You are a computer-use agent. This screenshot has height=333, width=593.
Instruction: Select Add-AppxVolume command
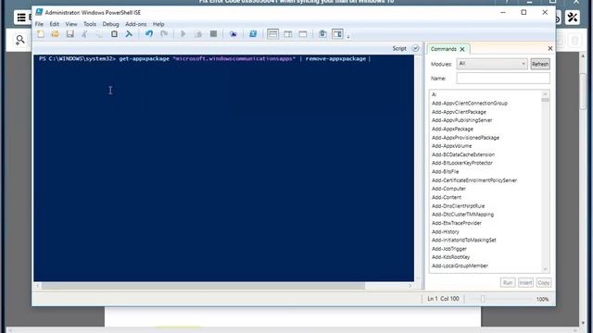[x=451, y=146]
